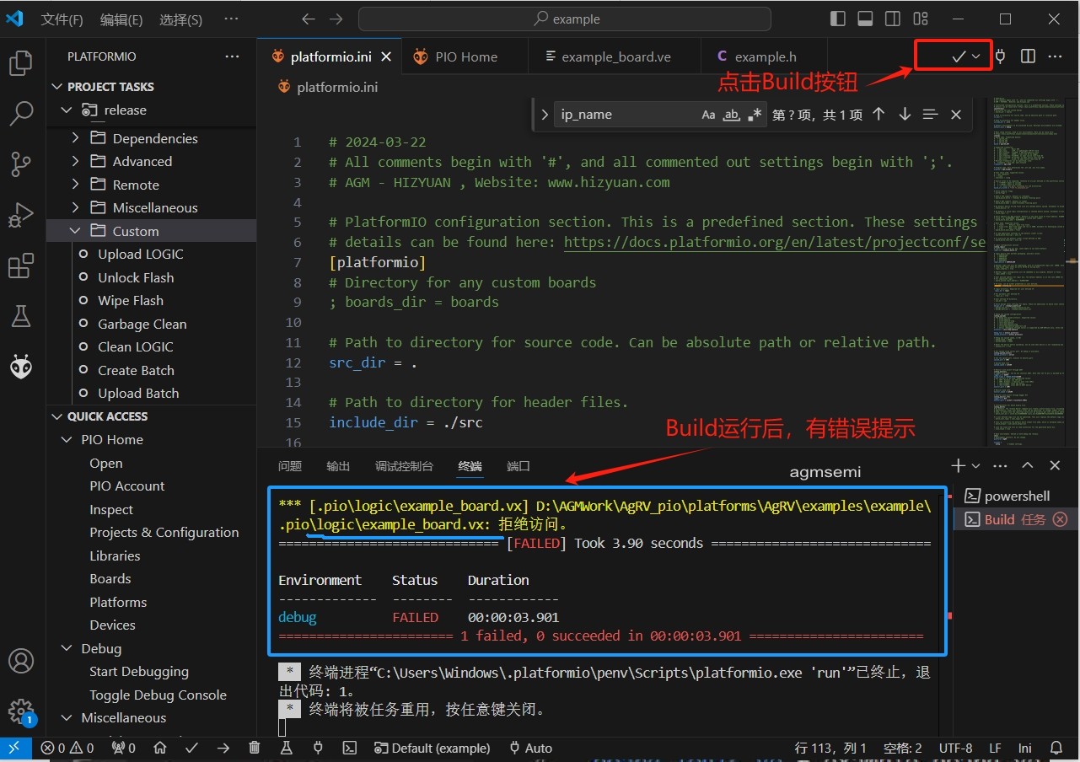The image size is (1080, 762).
Task: Click Build checkmark in status bar
Action: point(192,748)
